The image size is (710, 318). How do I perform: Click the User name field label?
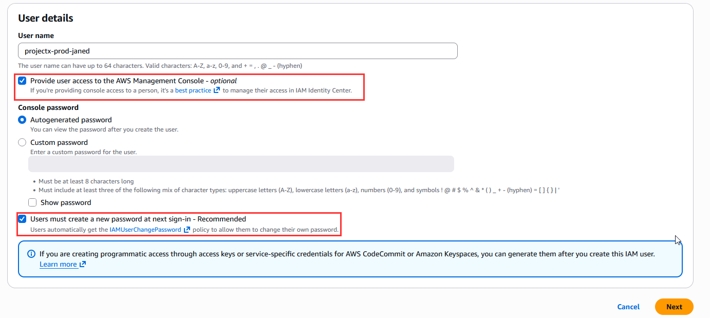36,35
